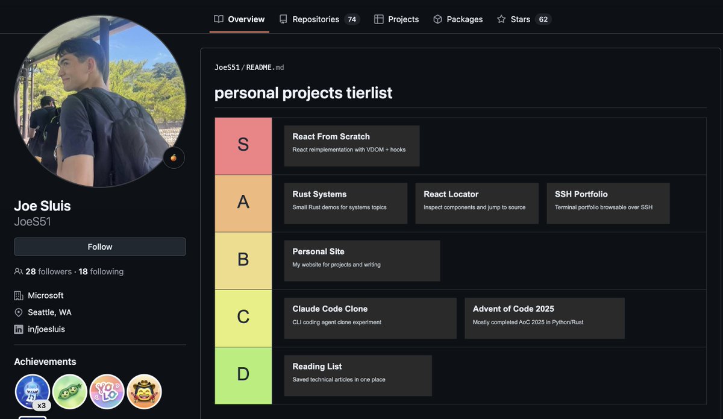Follow Joe Sluis
723x419 pixels.
100,247
